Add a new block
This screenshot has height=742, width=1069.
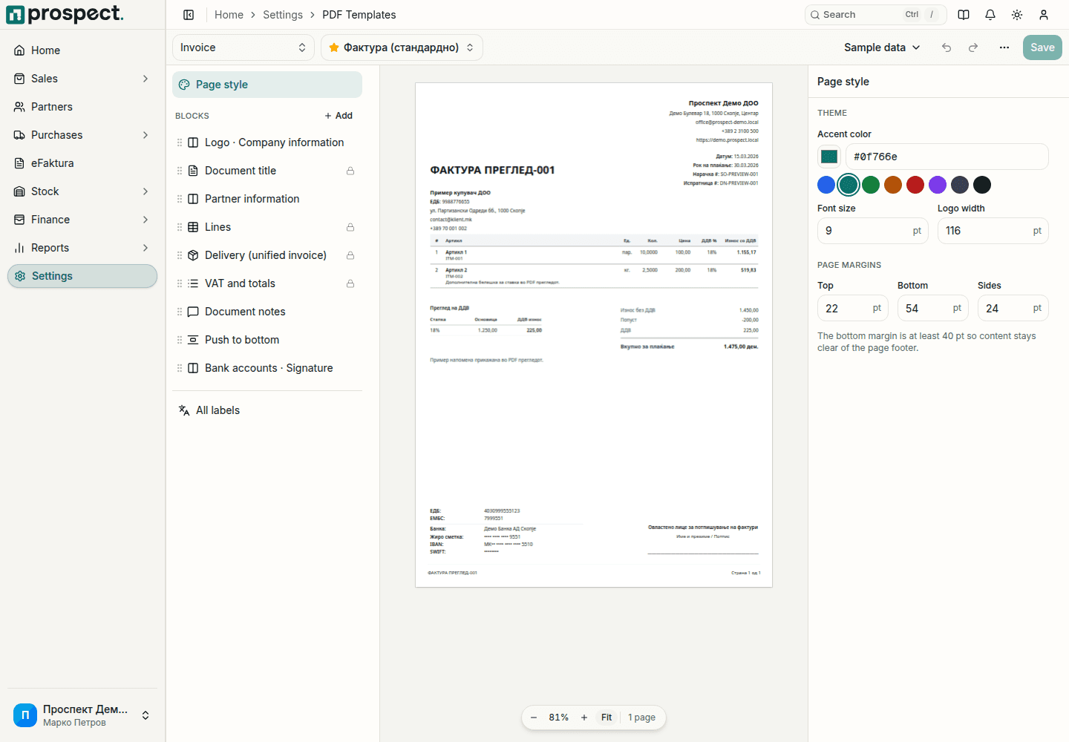(x=339, y=116)
